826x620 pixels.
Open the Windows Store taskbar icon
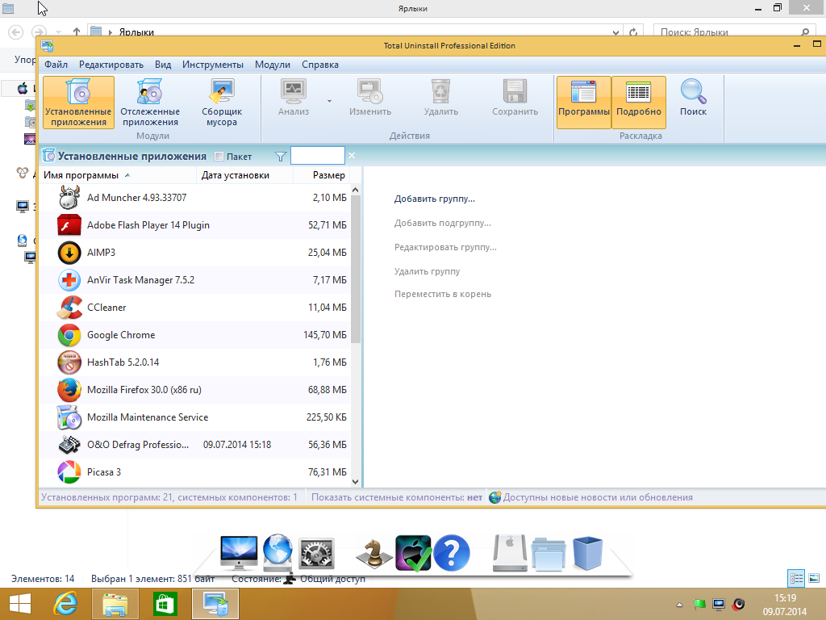tap(165, 604)
